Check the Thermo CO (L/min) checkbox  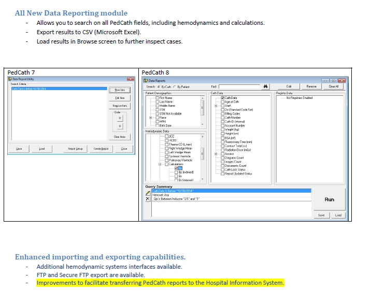coord(167,144)
